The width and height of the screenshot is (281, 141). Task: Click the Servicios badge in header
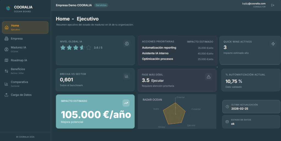(x=101, y=5)
